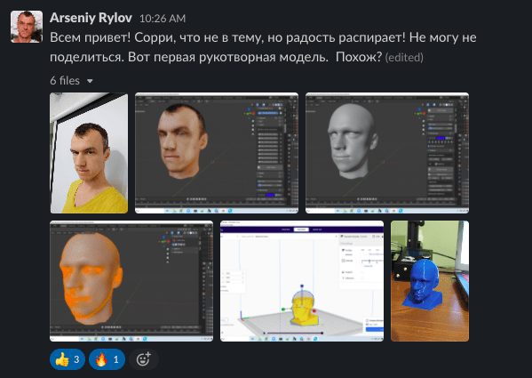This screenshot has width=532, height=378.
Task: Click the "6 files" label text
Action: (65, 80)
